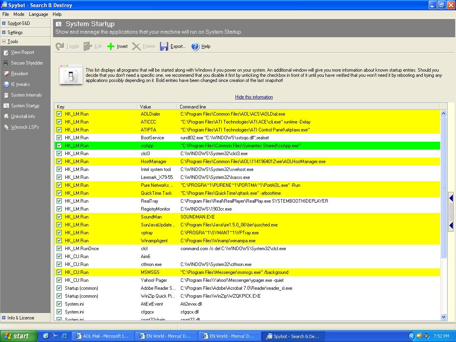
Task: Select the Adobe Reader S... row
Action: point(247,288)
